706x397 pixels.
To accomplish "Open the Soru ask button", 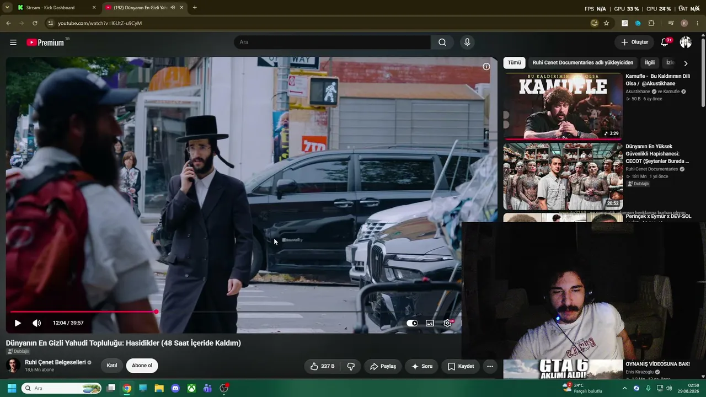I will click(422, 366).
